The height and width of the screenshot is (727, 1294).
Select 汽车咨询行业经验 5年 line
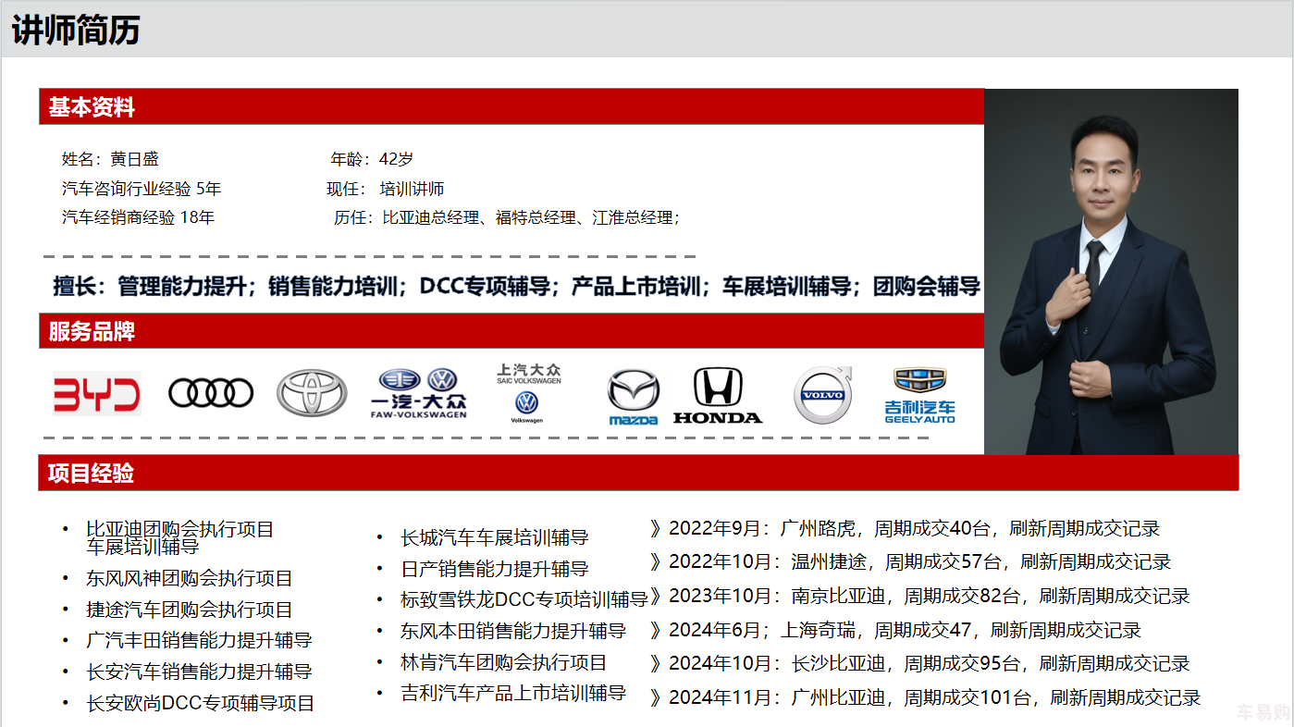(x=142, y=189)
